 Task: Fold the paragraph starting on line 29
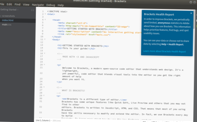(44, 95)
